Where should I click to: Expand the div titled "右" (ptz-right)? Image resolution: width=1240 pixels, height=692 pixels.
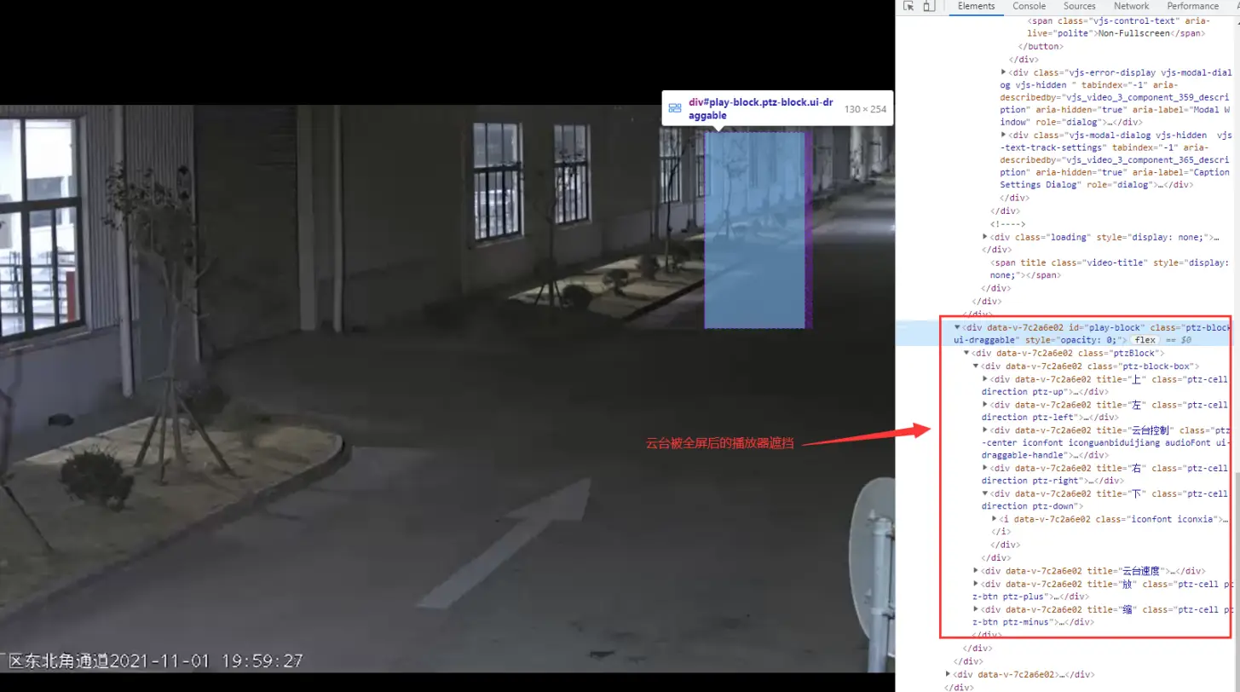(985, 468)
